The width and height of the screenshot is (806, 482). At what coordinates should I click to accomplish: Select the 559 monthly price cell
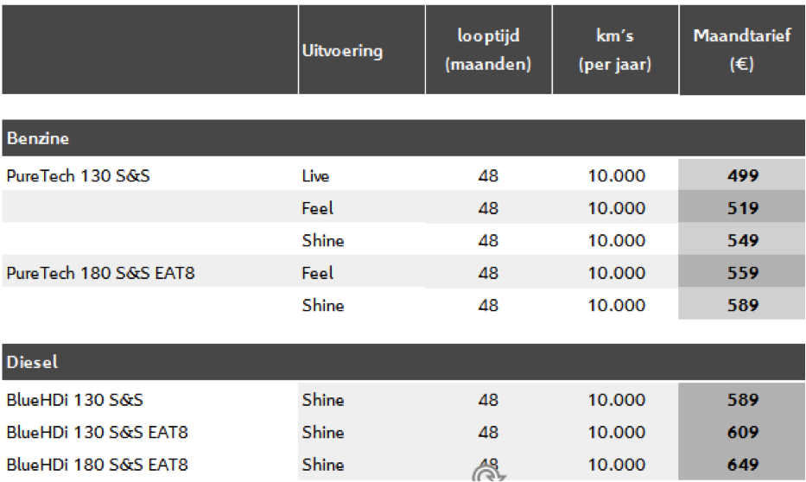coord(742,272)
